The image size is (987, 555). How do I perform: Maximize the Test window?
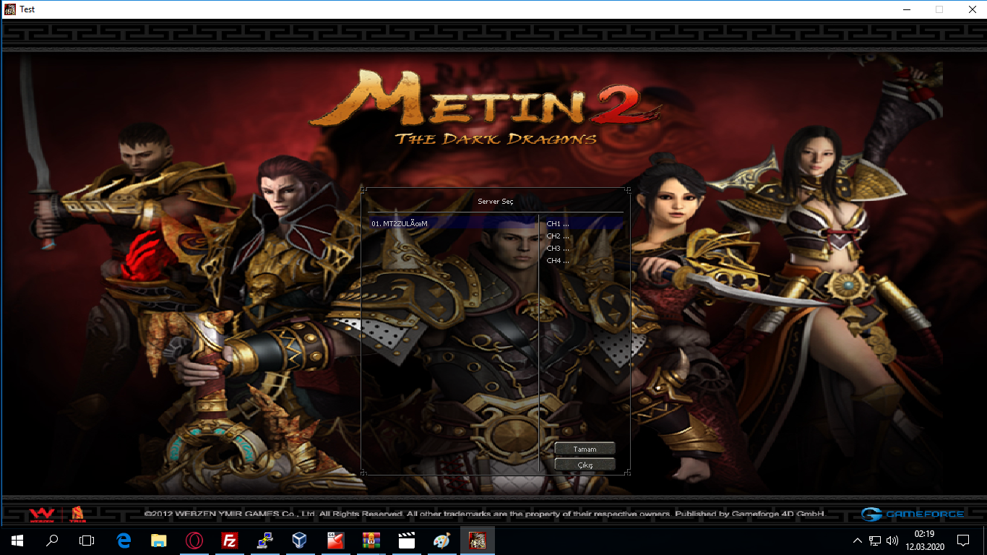939,9
